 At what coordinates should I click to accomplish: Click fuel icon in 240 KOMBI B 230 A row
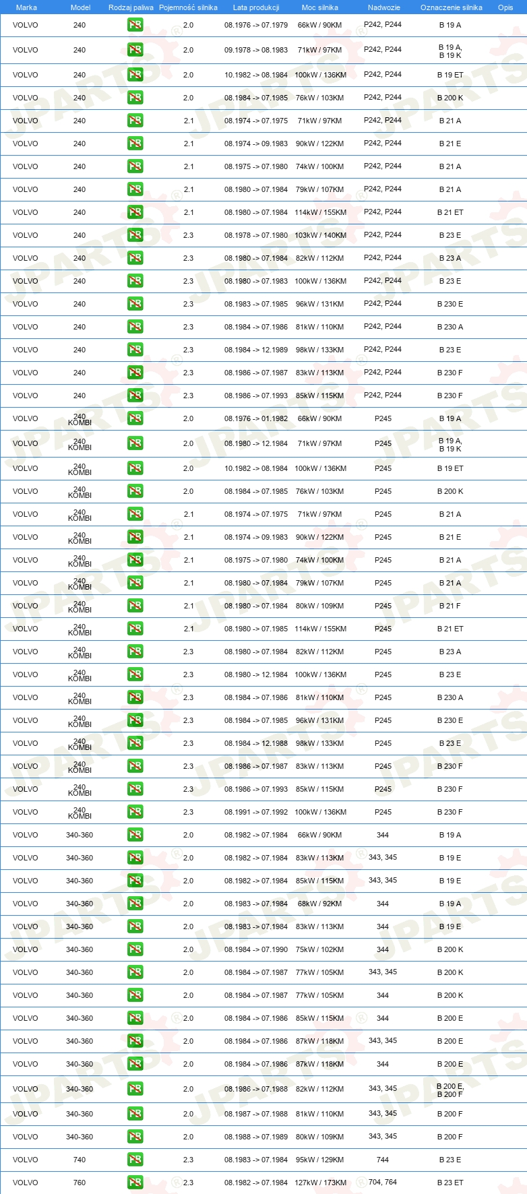135,697
